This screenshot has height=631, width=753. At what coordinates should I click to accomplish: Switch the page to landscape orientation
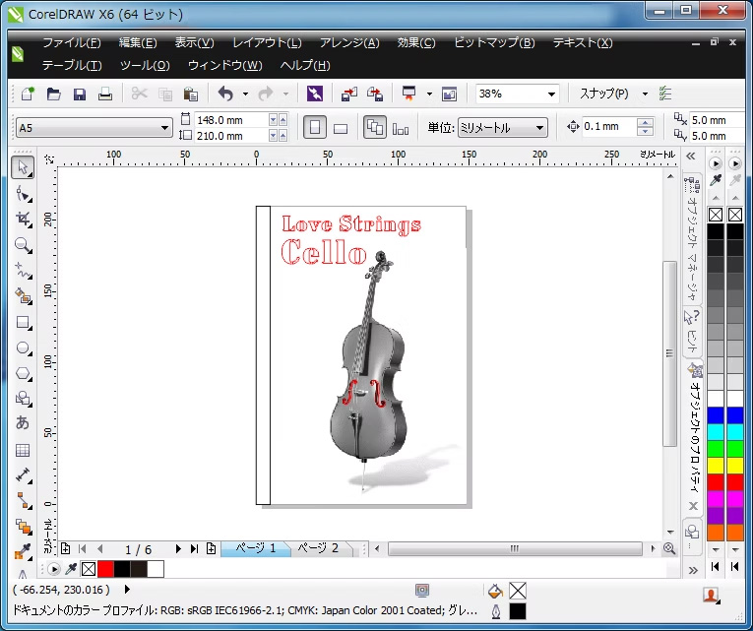click(341, 128)
